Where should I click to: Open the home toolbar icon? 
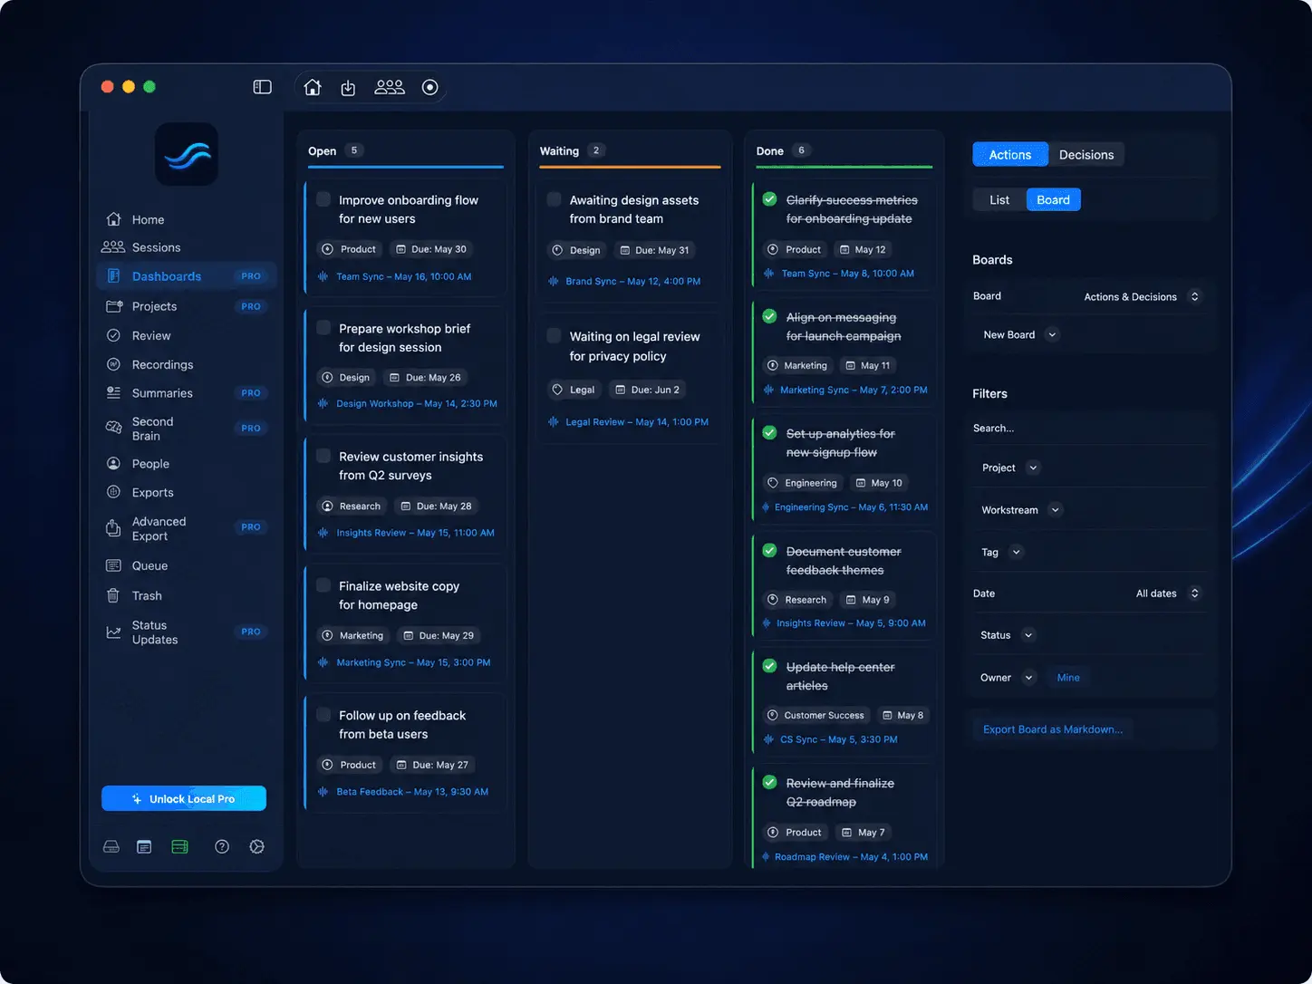(313, 87)
